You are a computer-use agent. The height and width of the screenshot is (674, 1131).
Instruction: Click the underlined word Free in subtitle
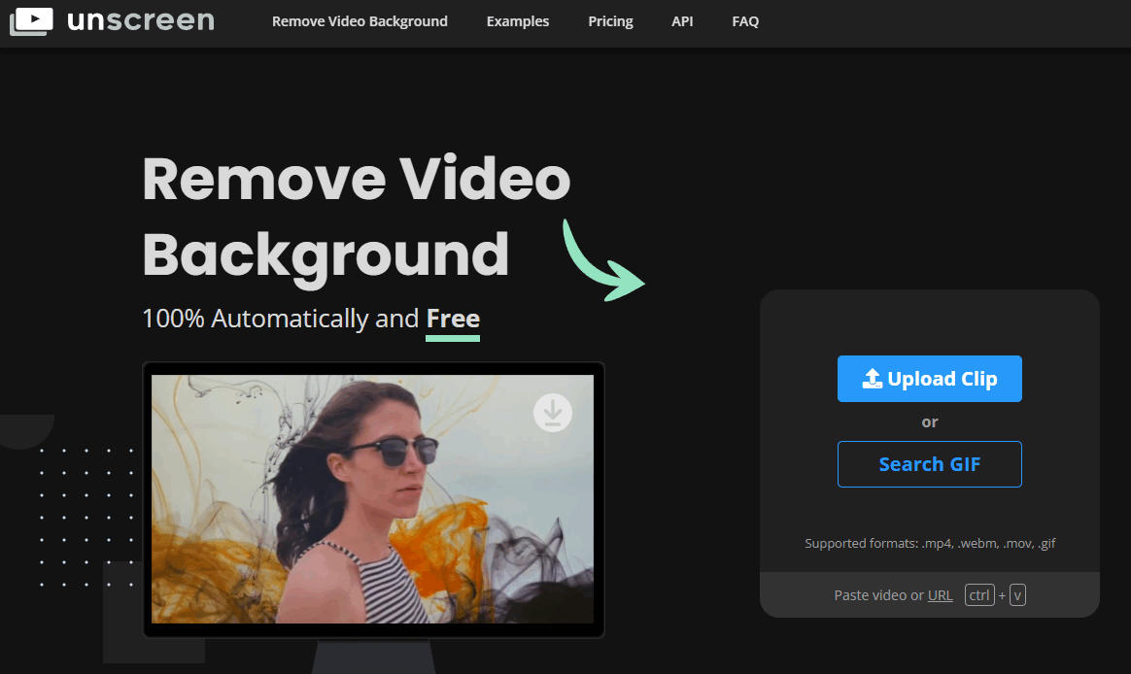click(453, 319)
